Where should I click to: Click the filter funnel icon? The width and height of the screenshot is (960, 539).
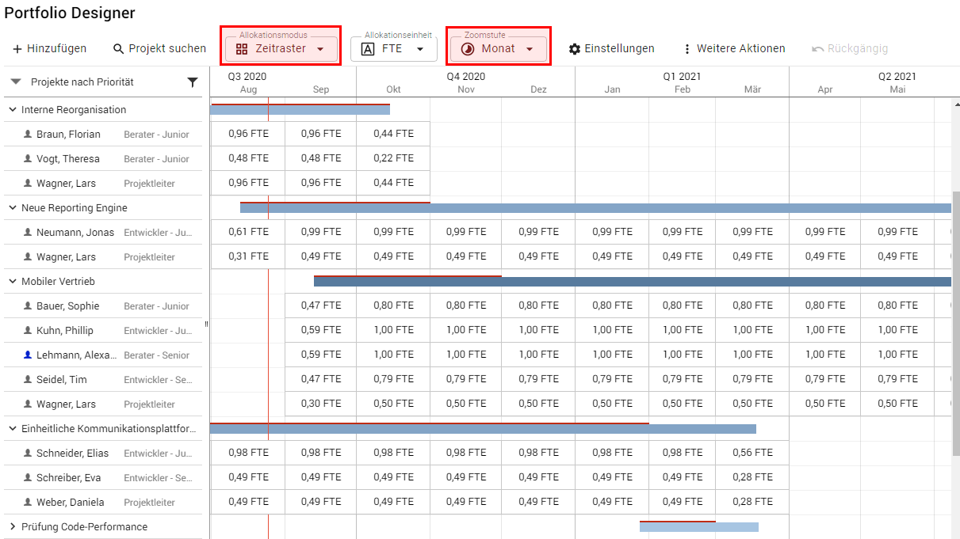point(193,82)
